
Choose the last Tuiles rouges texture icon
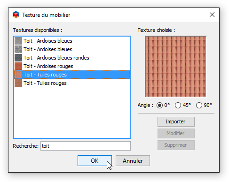(x=18, y=83)
